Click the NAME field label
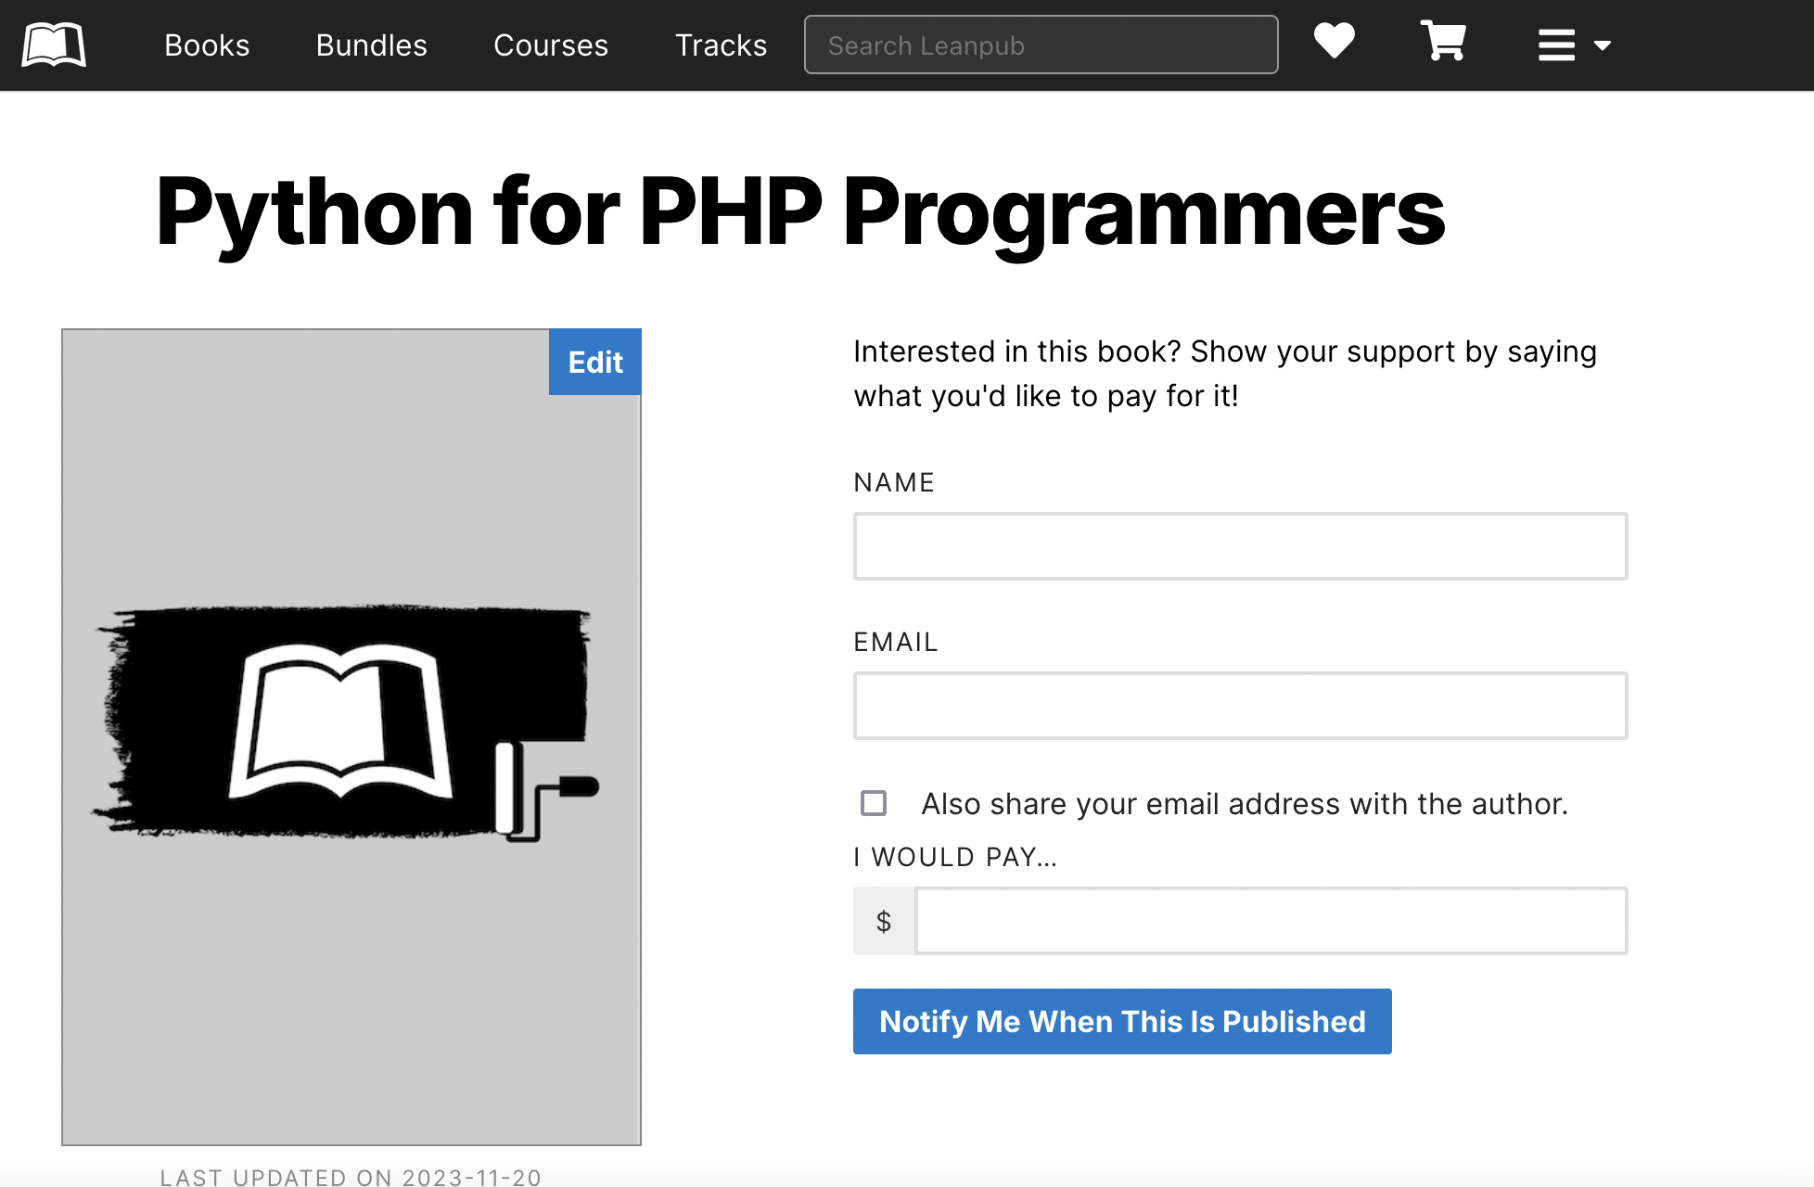Image resolution: width=1814 pixels, height=1187 pixels. click(894, 482)
